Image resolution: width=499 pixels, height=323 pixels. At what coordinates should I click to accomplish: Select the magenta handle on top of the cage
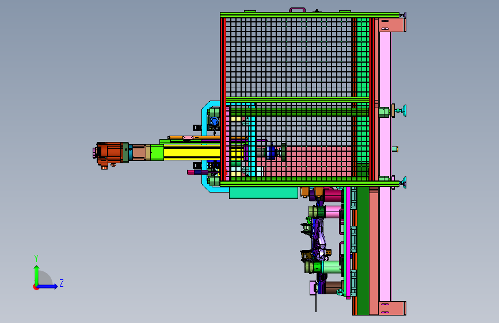click(297, 10)
